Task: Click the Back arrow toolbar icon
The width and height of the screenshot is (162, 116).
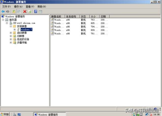Action: pos(3,11)
